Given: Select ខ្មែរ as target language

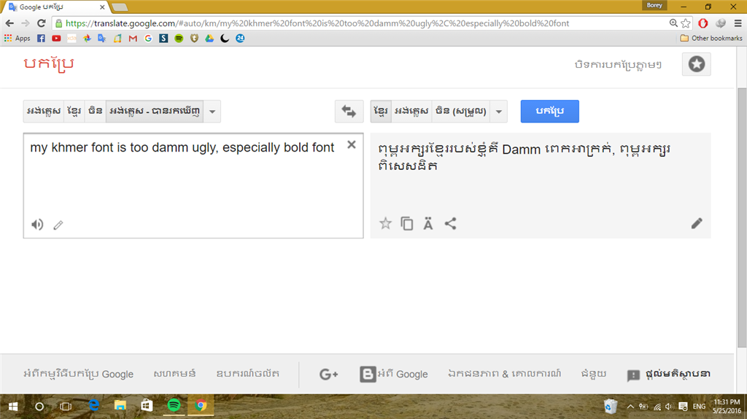Looking at the screenshot, I should pos(381,111).
